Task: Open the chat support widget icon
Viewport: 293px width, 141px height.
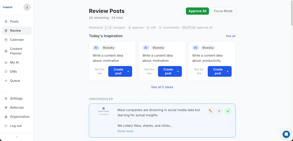Action: point(286,134)
